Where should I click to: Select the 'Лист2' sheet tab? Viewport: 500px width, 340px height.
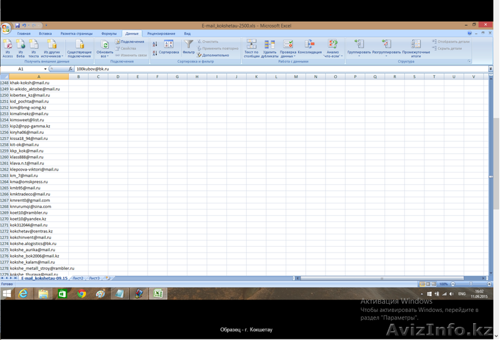pyautogui.click(x=77, y=277)
